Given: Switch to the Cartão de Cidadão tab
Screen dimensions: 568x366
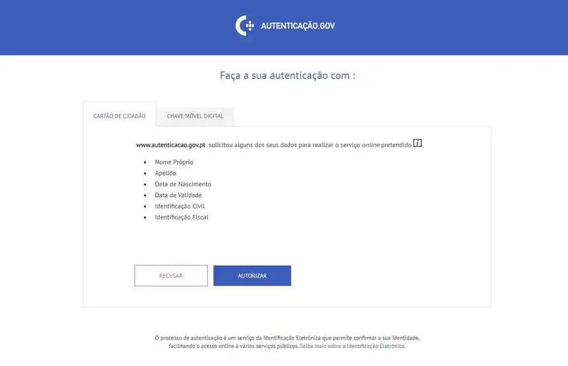Looking at the screenshot, I should pos(120,115).
